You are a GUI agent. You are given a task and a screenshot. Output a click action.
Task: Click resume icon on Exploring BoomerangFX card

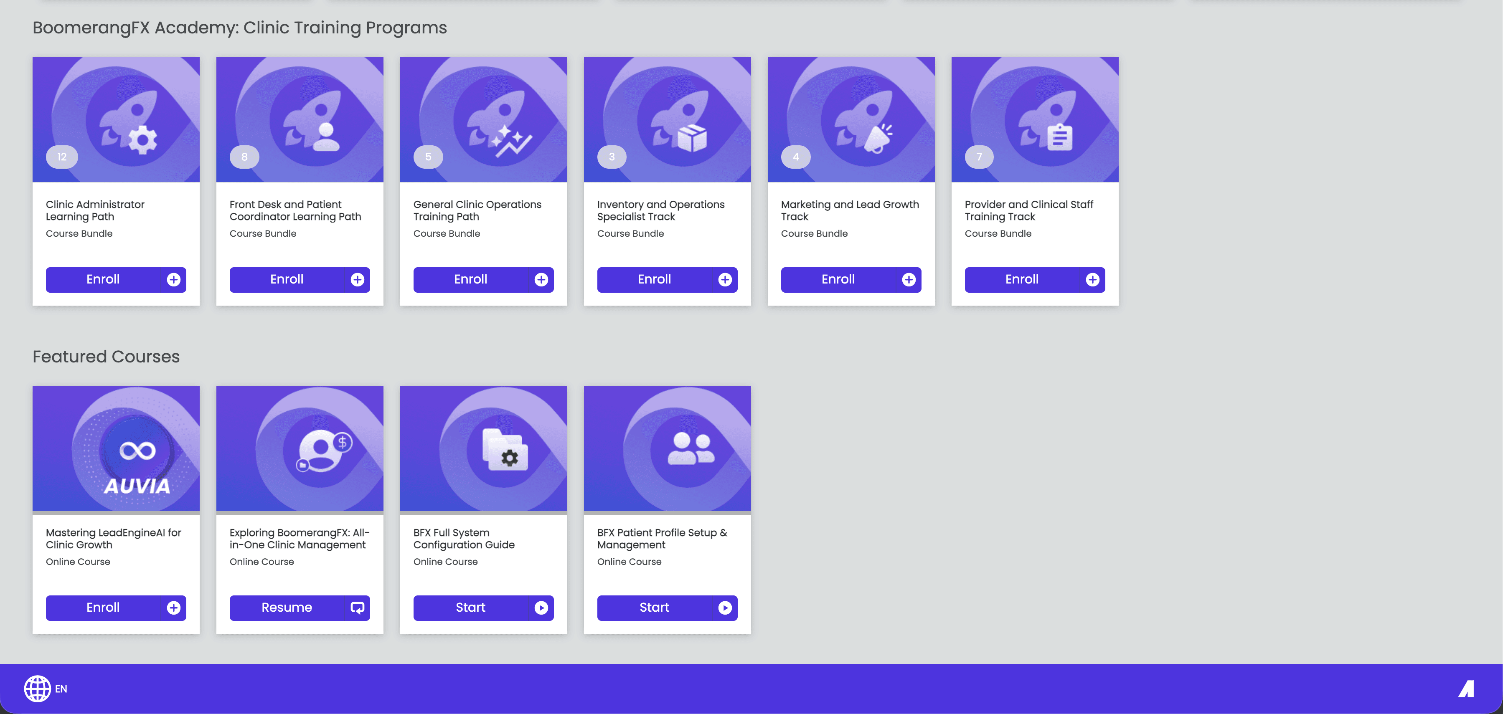click(x=357, y=608)
